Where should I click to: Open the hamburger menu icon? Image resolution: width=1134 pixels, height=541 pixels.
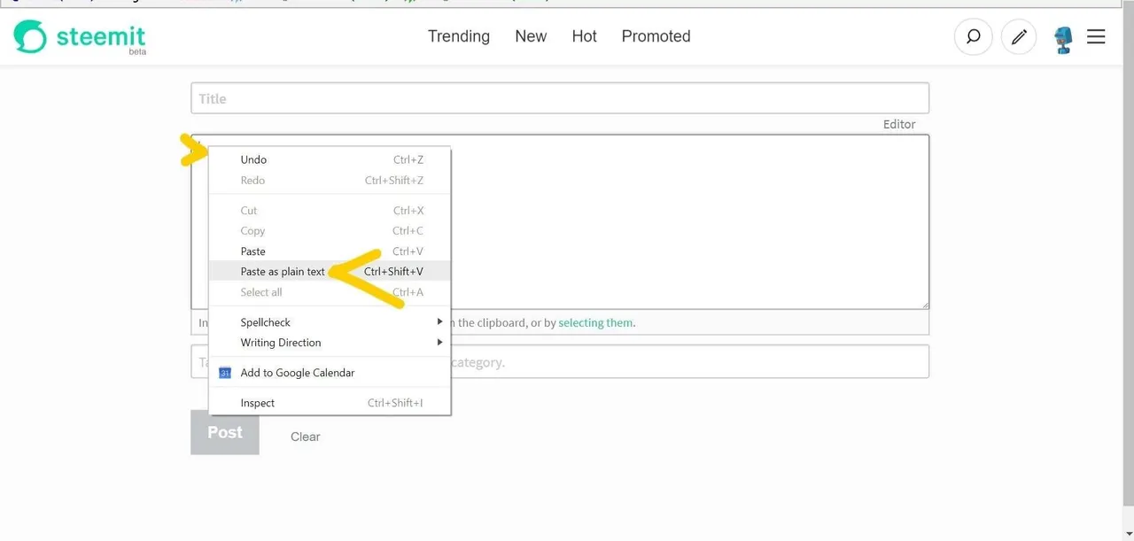click(x=1096, y=36)
